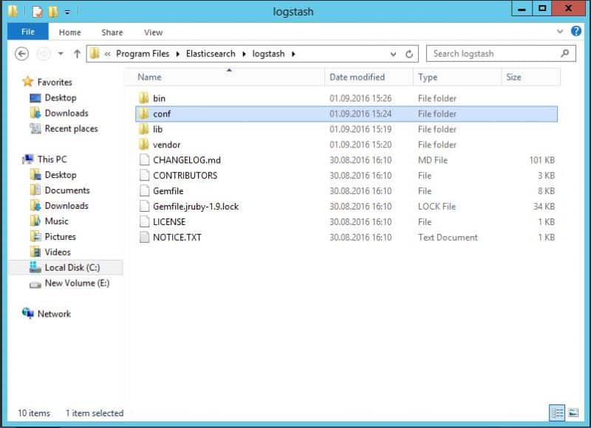Open the address bar history dropdown
Viewport: 591px width, 428px height.
pyautogui.click(x=394, y=54)
